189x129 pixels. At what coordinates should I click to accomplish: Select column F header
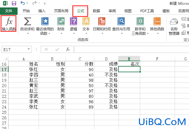point(157,59)
